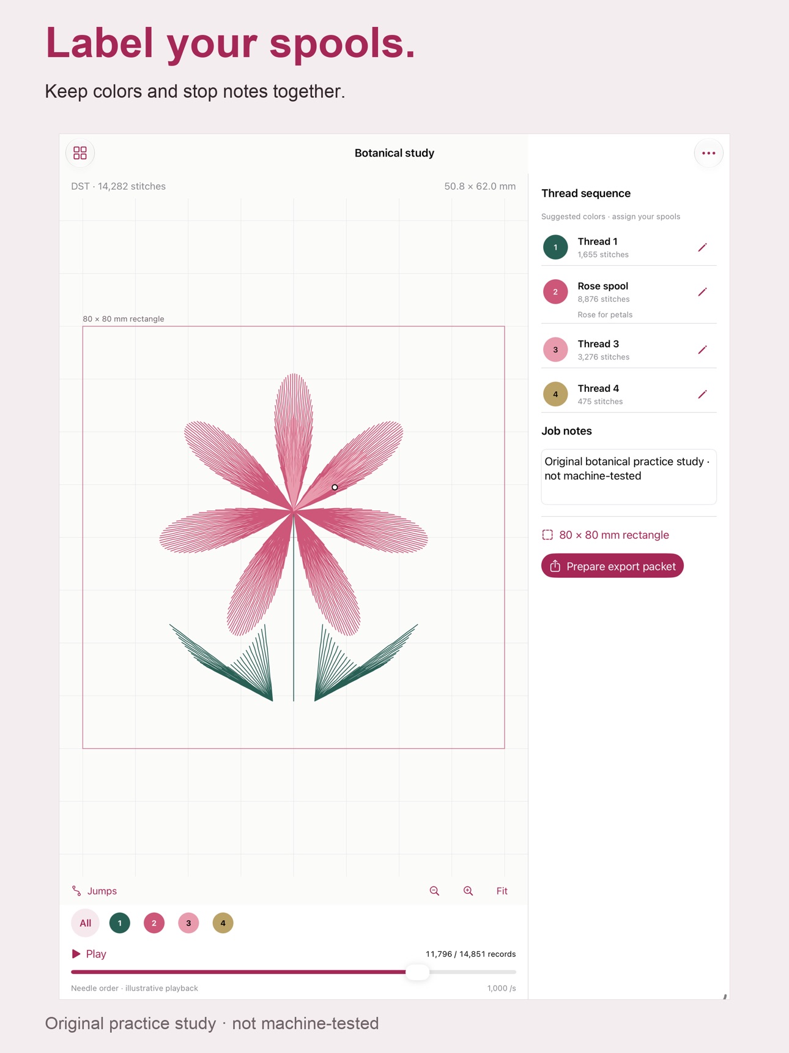
Task: Edit Thread 1 with pencil icon
Action: (x=702, y=247)
